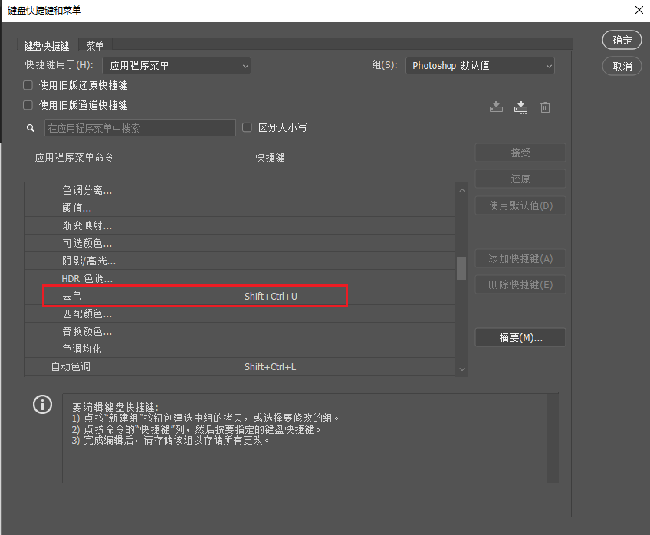Click the 确定 button
Viewport: 650px width, 535px height.
pyautogui.click(x=622, y=40)
